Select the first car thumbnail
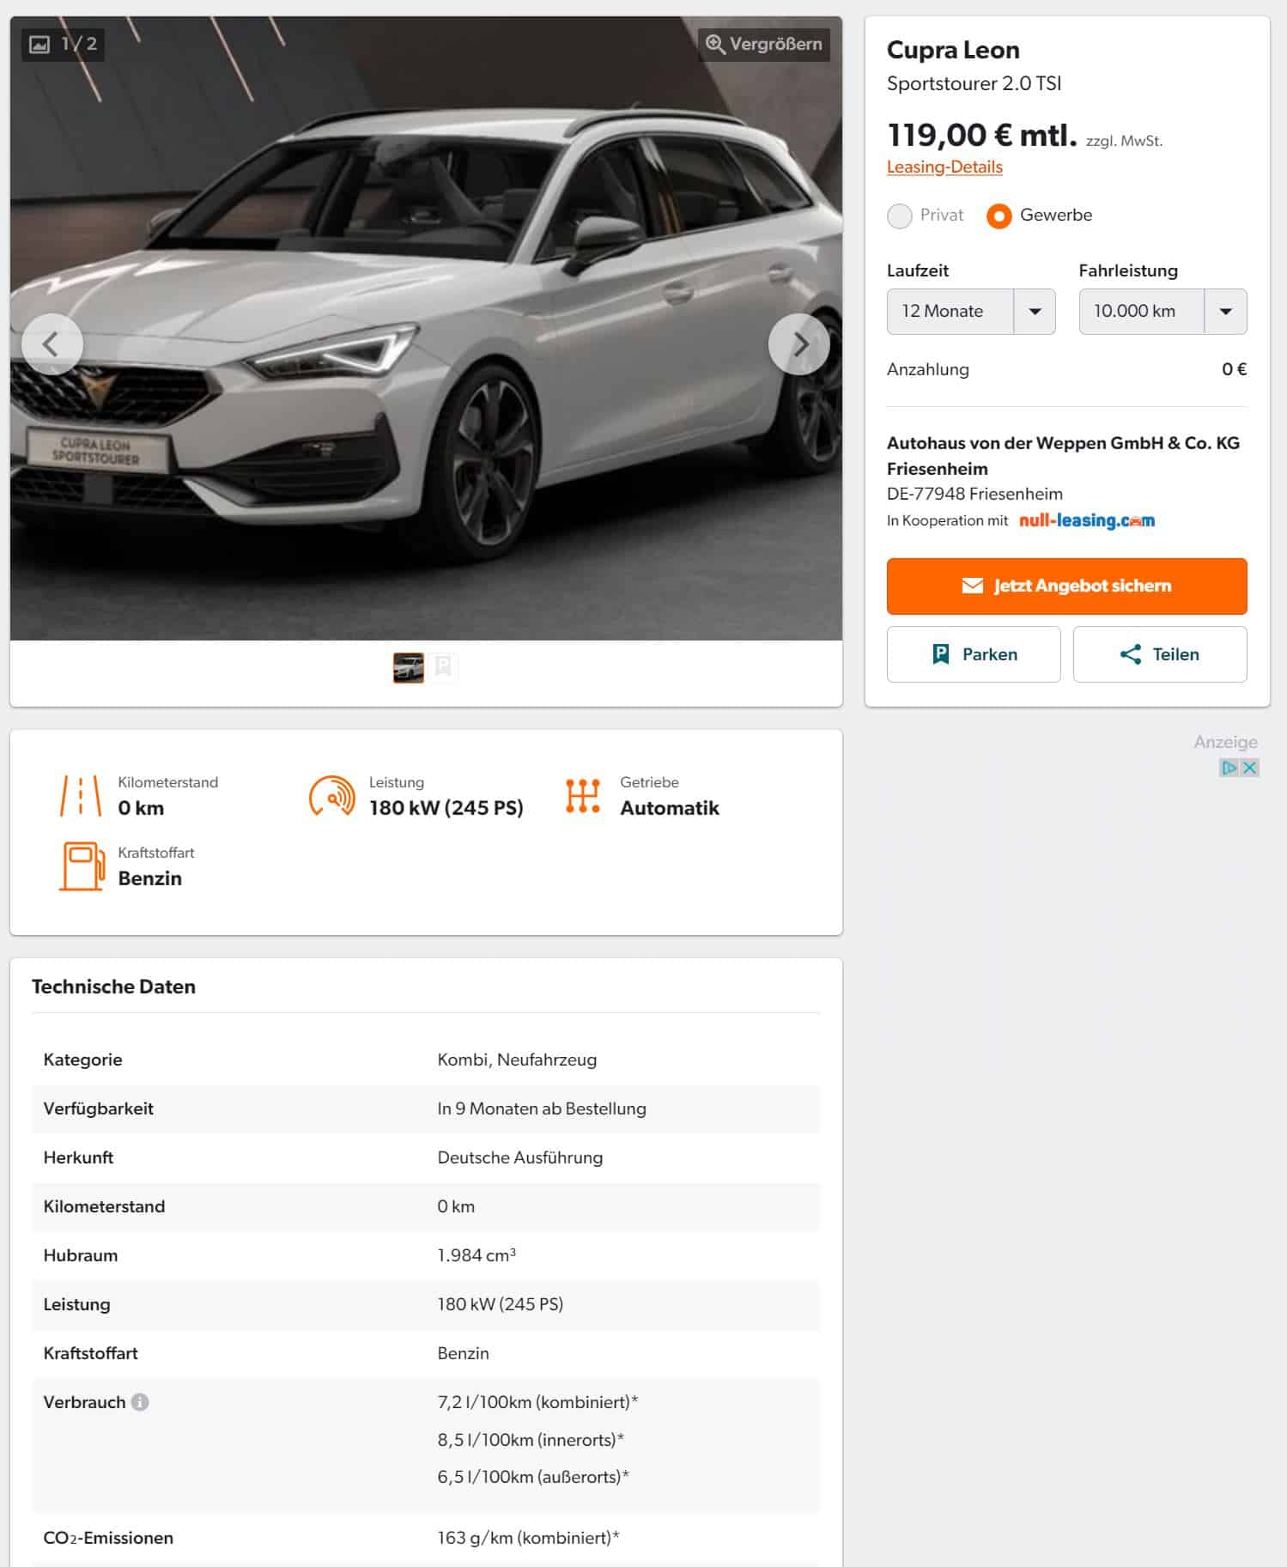1287x1567 pixels. 409,667
